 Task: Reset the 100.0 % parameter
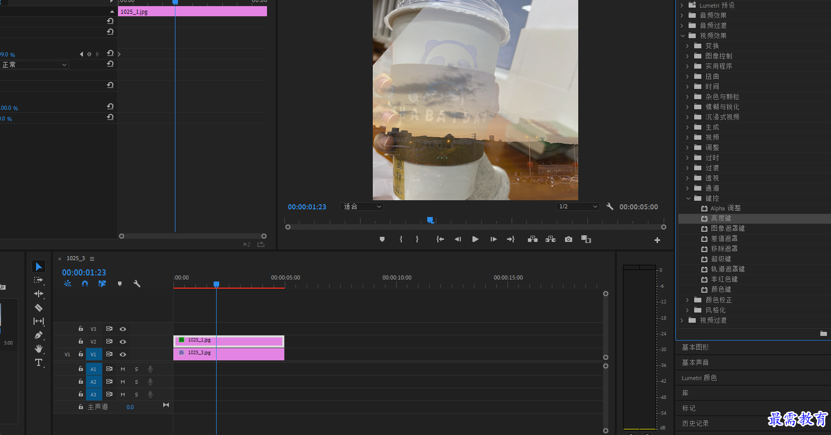click(x=110, y=106)
